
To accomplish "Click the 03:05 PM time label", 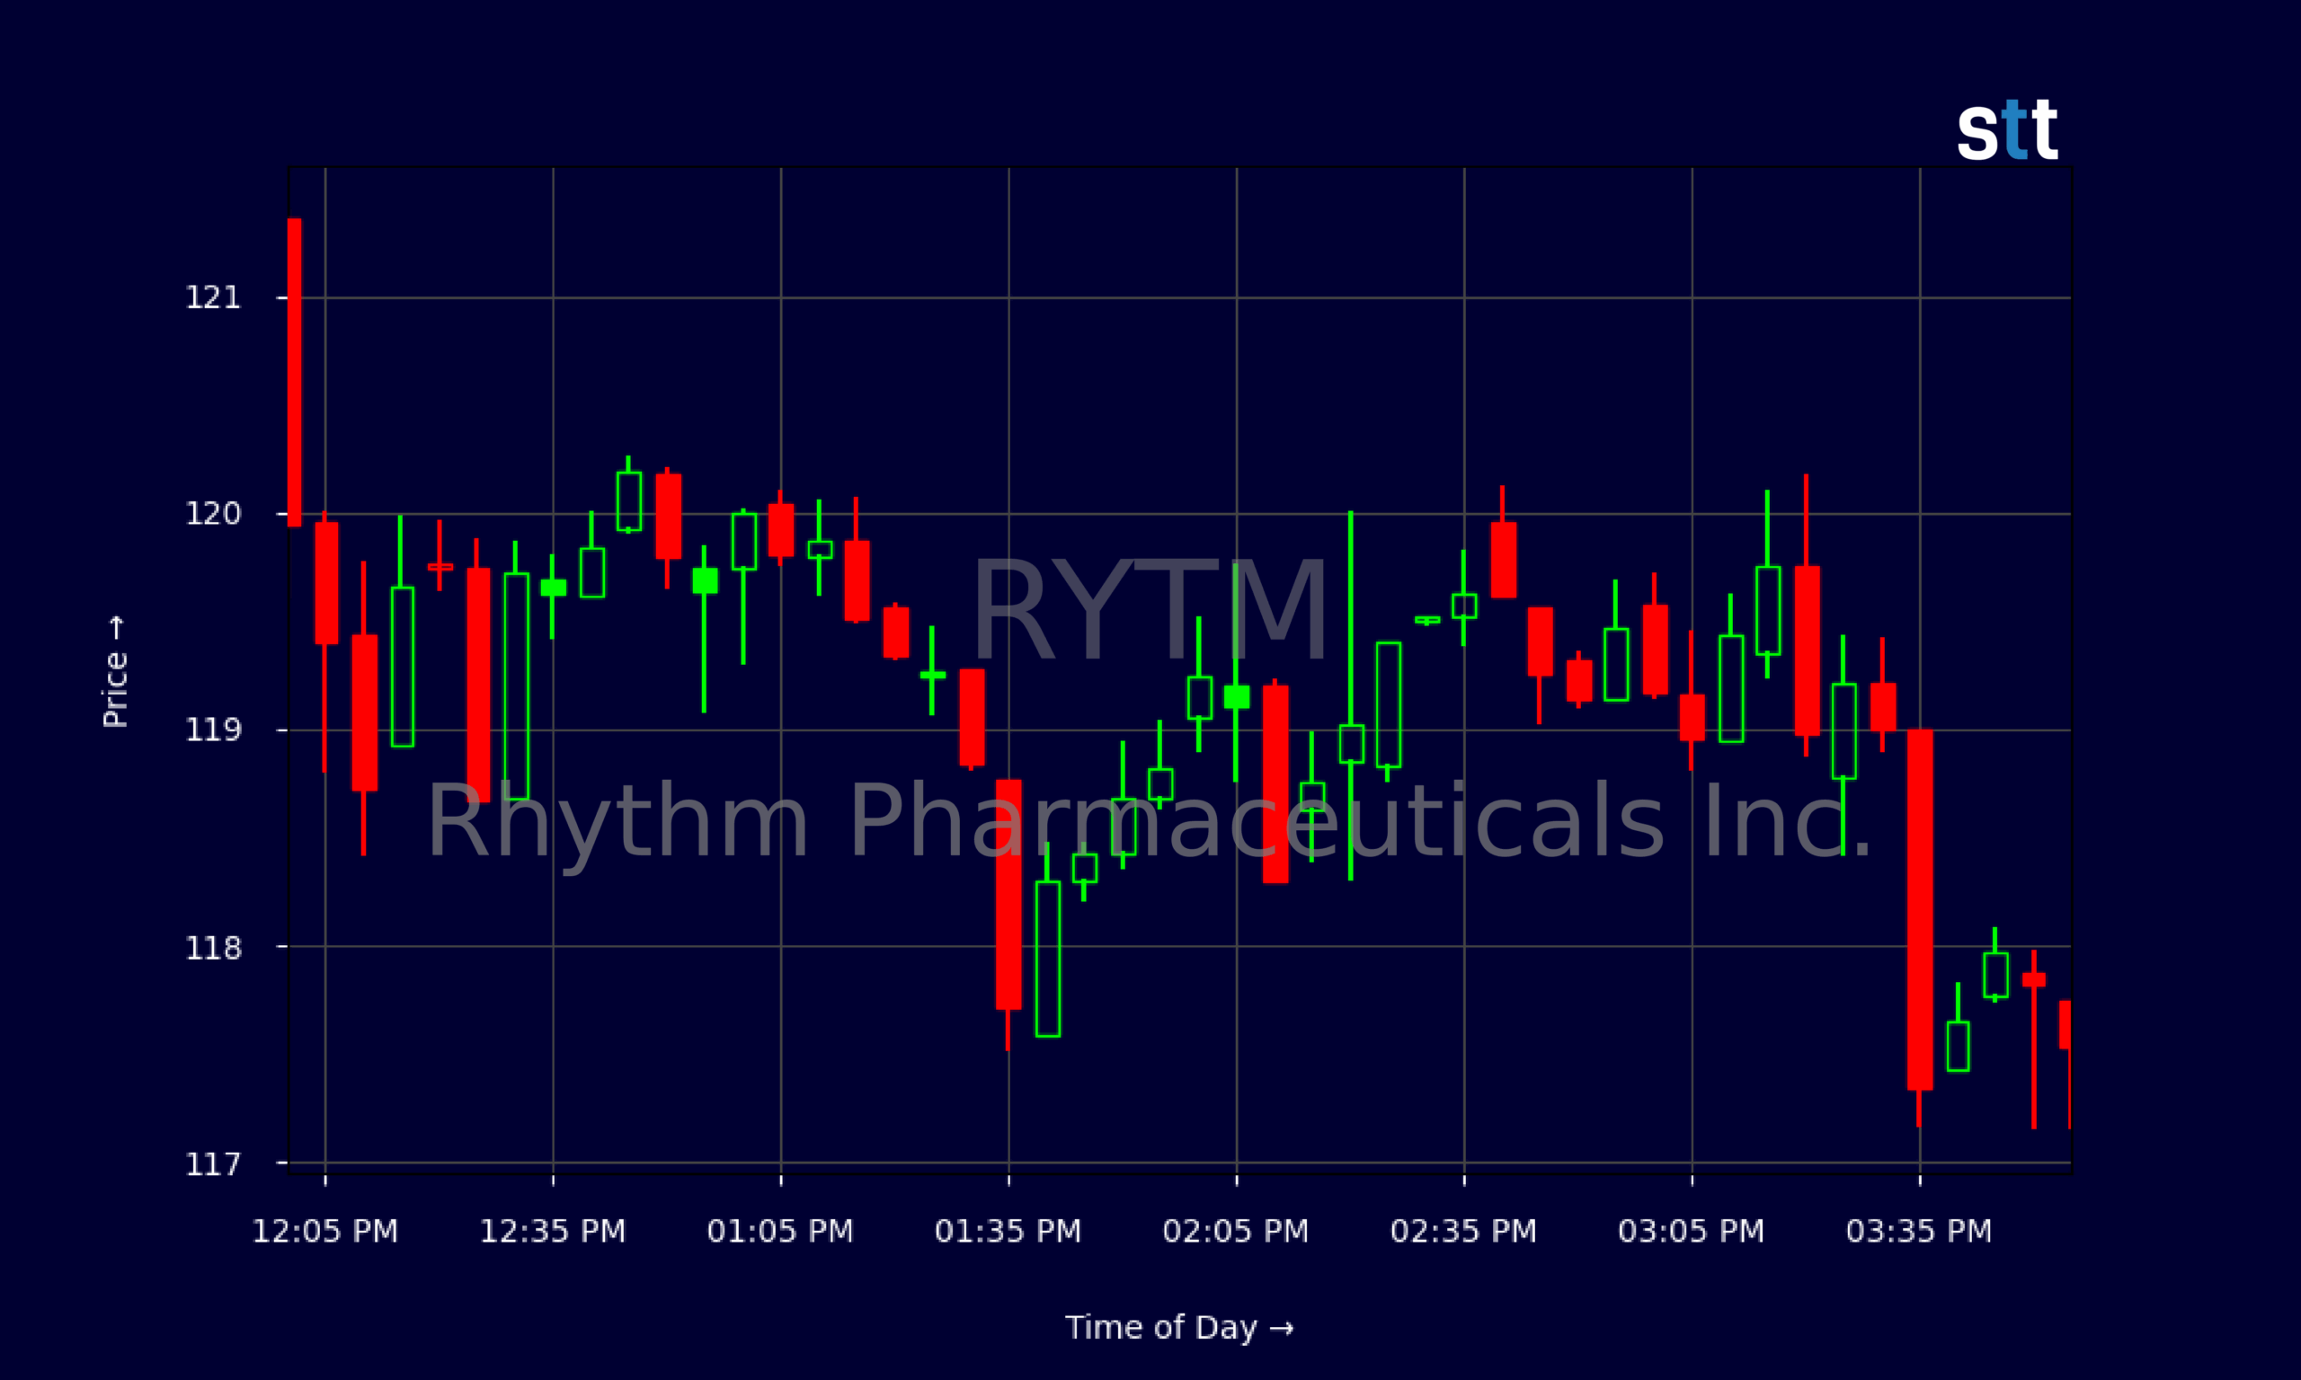I will pos(1692,1232).
